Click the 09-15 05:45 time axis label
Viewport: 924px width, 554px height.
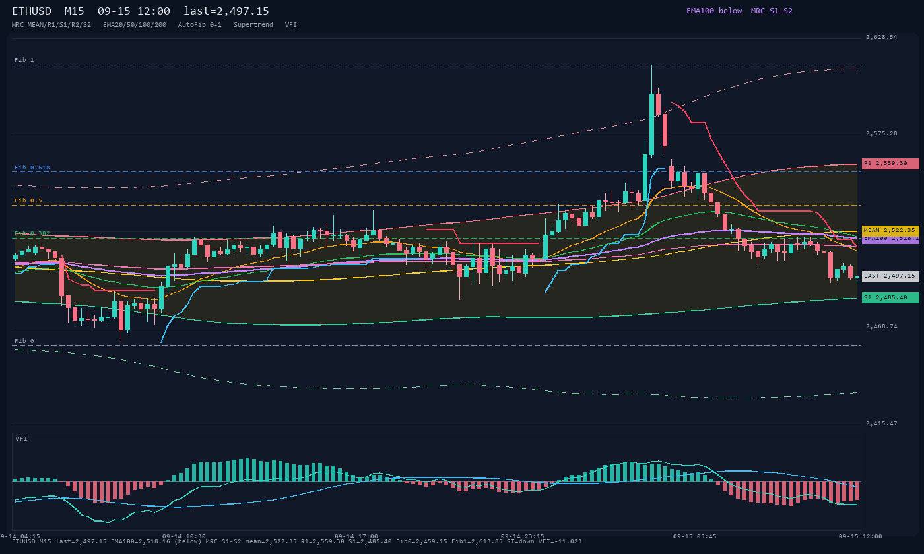click(x=694, y=536)
